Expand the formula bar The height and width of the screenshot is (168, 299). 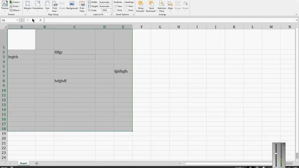(296, 20)
